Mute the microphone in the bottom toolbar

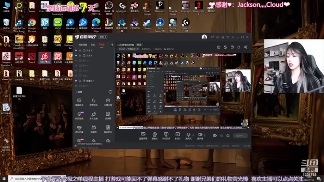click(x=188, y=136)
